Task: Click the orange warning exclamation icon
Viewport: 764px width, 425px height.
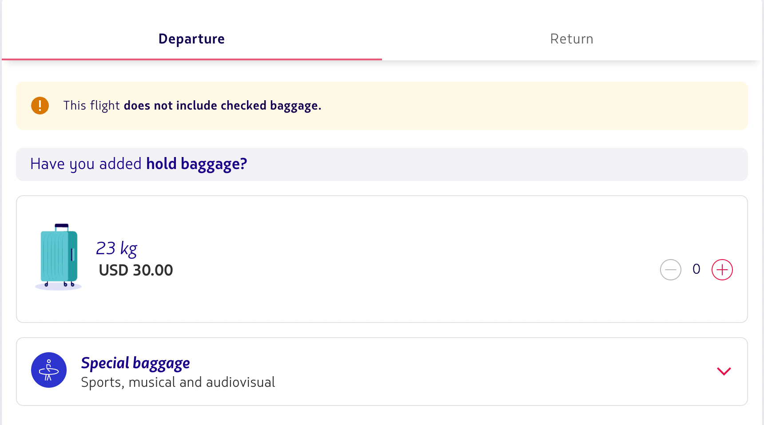Action: (40, 106)
